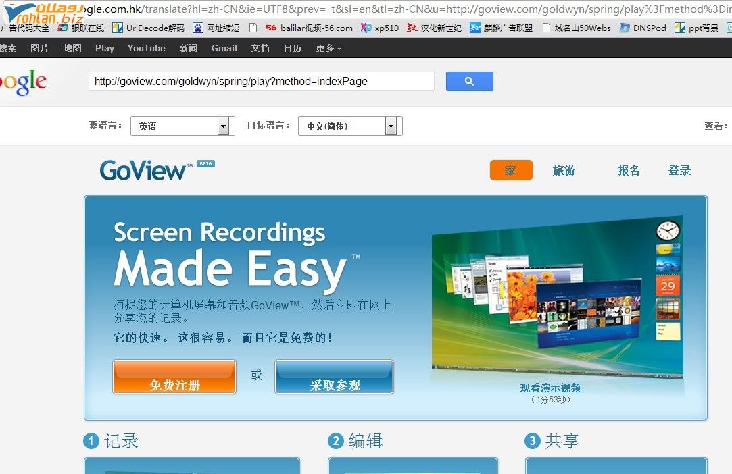732x474 pixels.
Task: Click the blue magnifier search button
Action: click(x=469, y=81)
